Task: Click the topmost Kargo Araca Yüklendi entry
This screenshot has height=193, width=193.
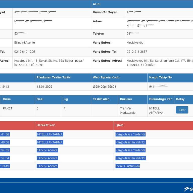Action: (x=130, y=134)
